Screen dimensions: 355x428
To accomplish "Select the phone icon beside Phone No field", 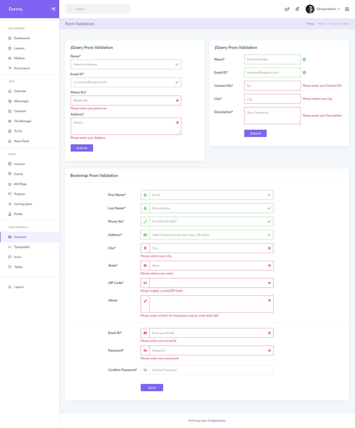I will click(x=145, y=221).
